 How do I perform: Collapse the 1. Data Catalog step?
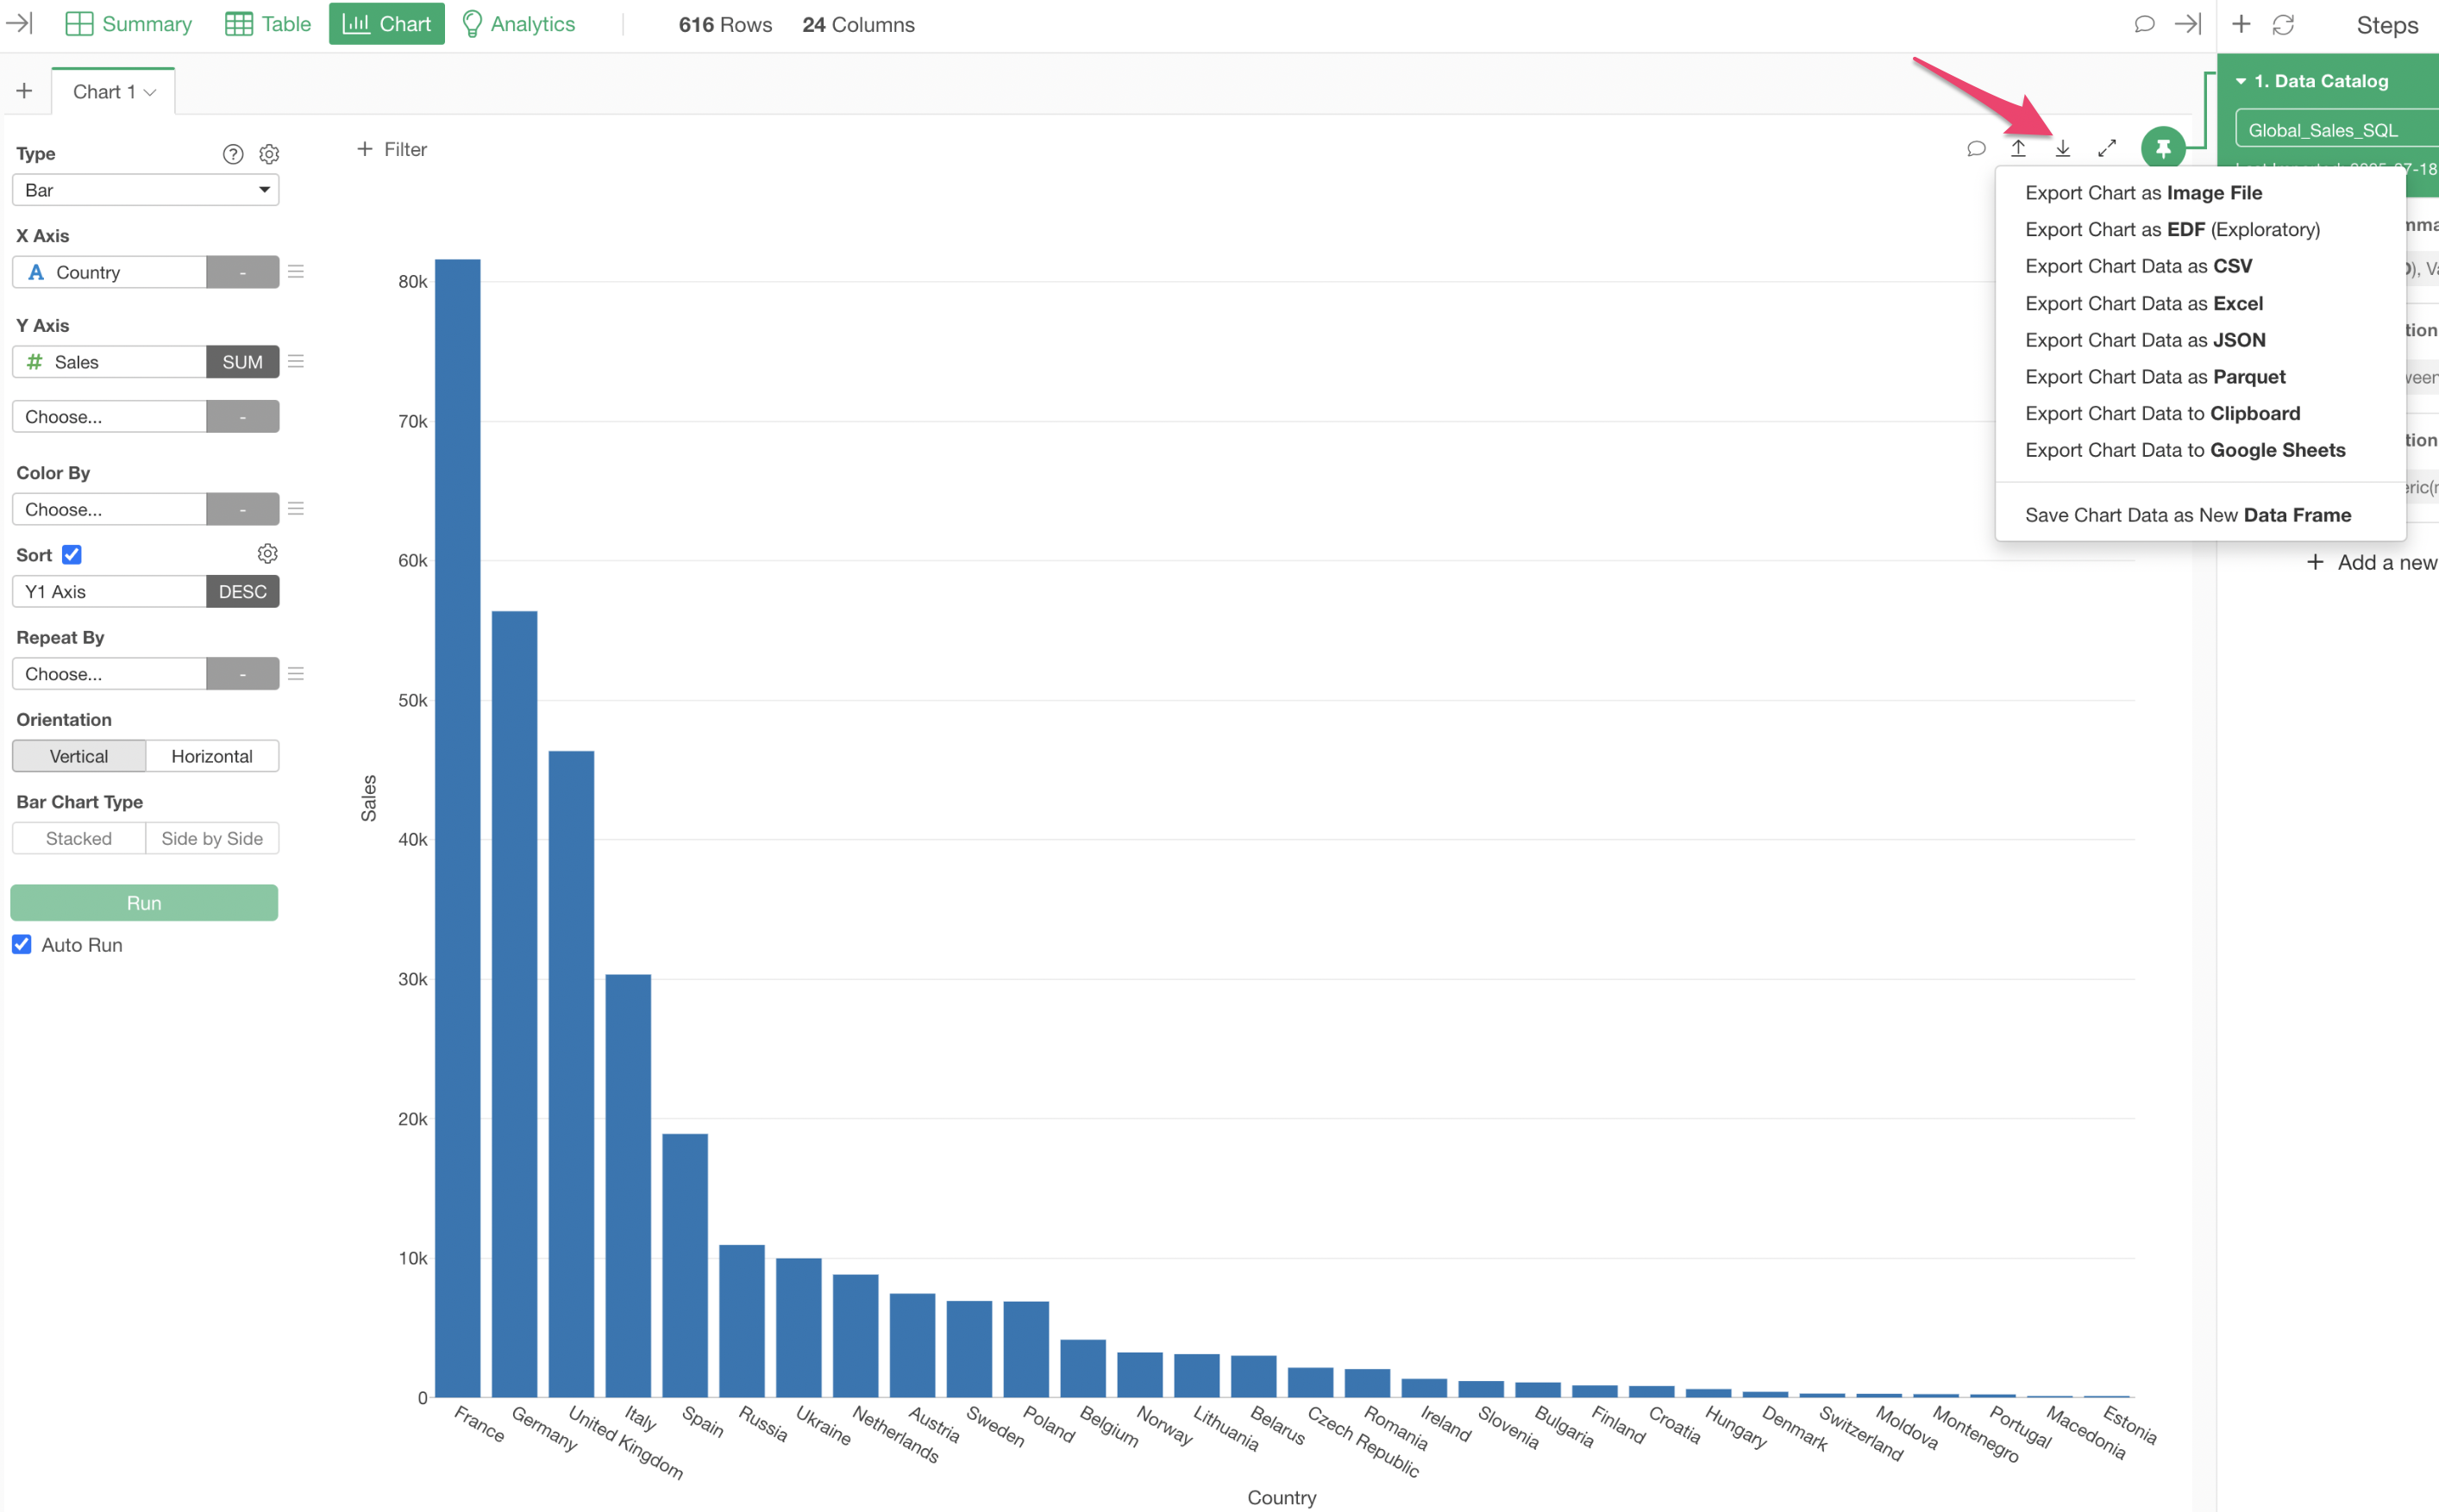point(2241,81)
